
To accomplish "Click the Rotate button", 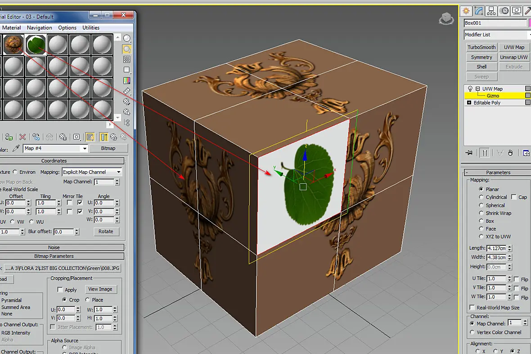I will (x=106, y=232).
